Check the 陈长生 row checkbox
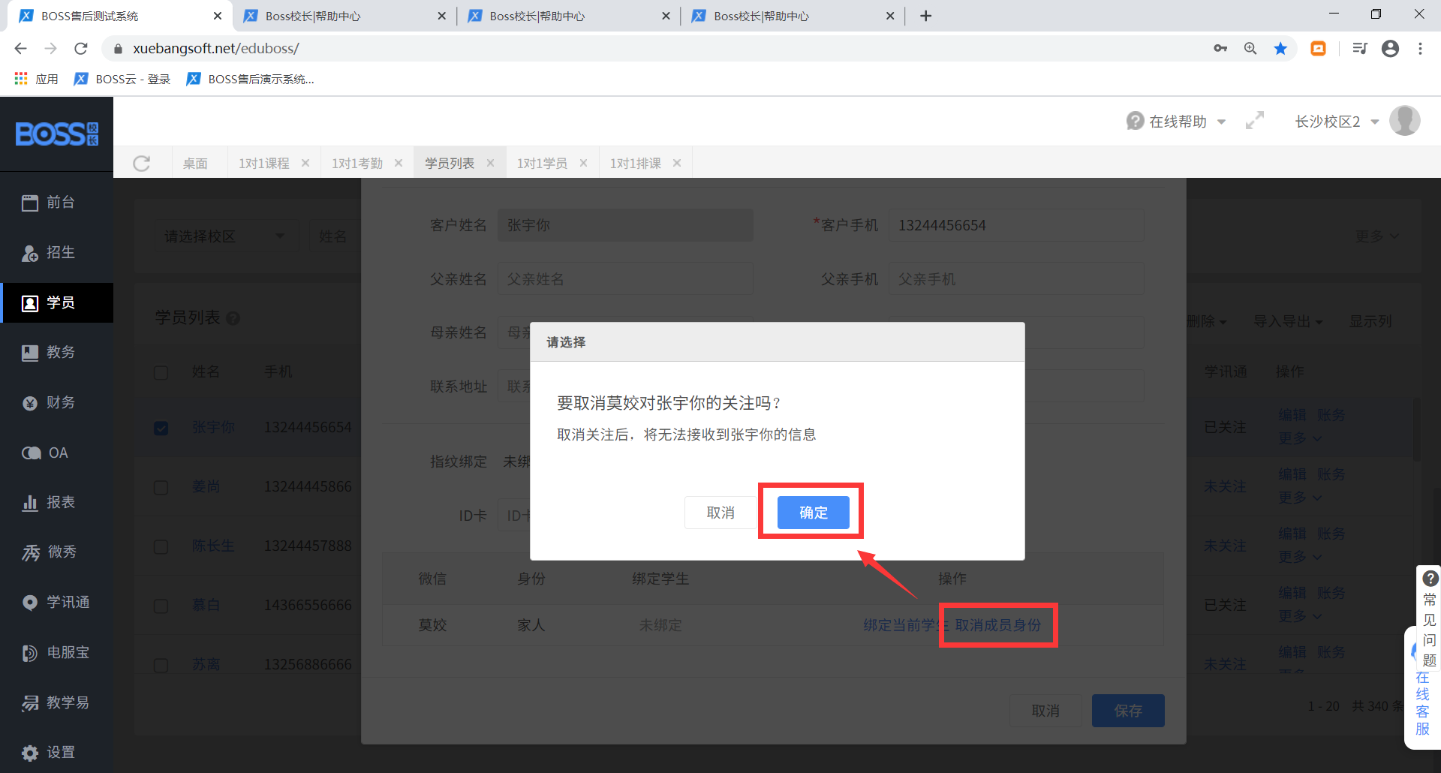 pyautogui.click(x=161, y=547)
